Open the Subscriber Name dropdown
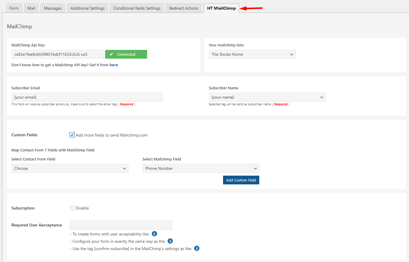The height and width of the screenshot is (262, 409). [267, 97]
